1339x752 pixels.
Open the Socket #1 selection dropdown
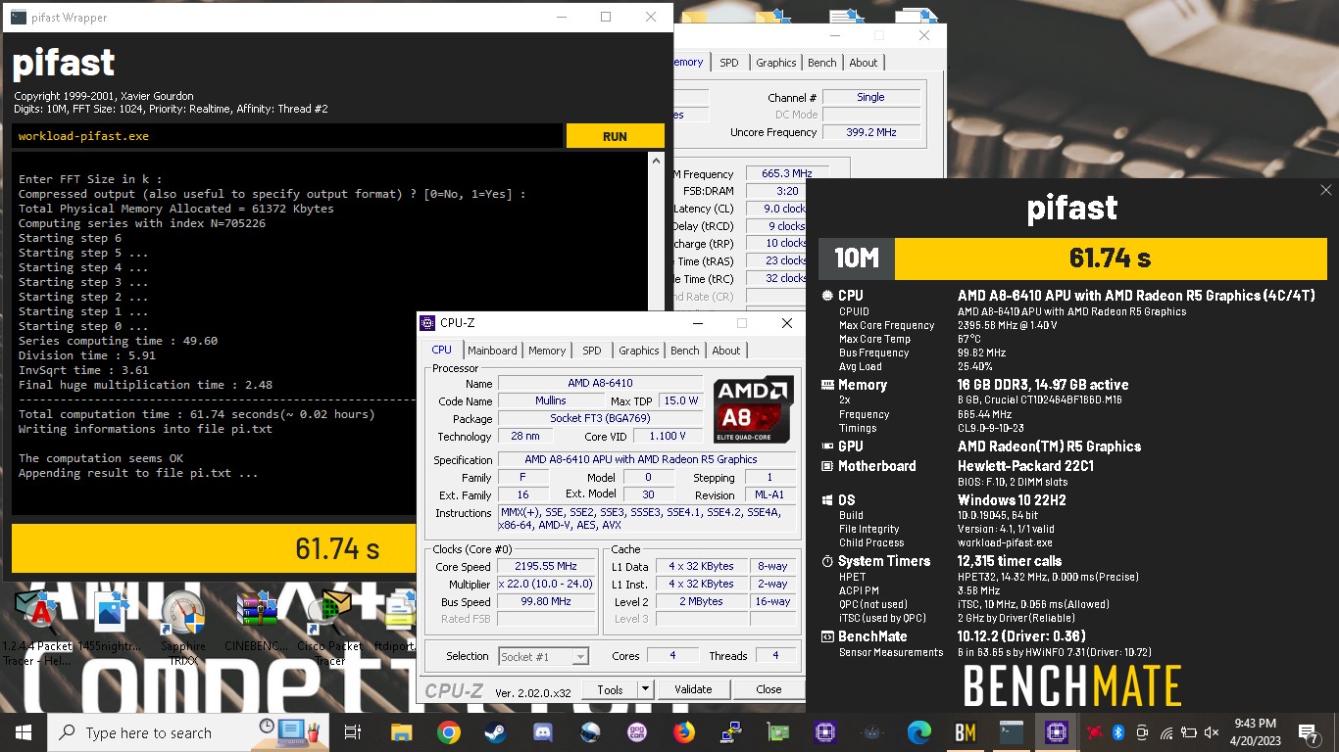tap(544, 656)
